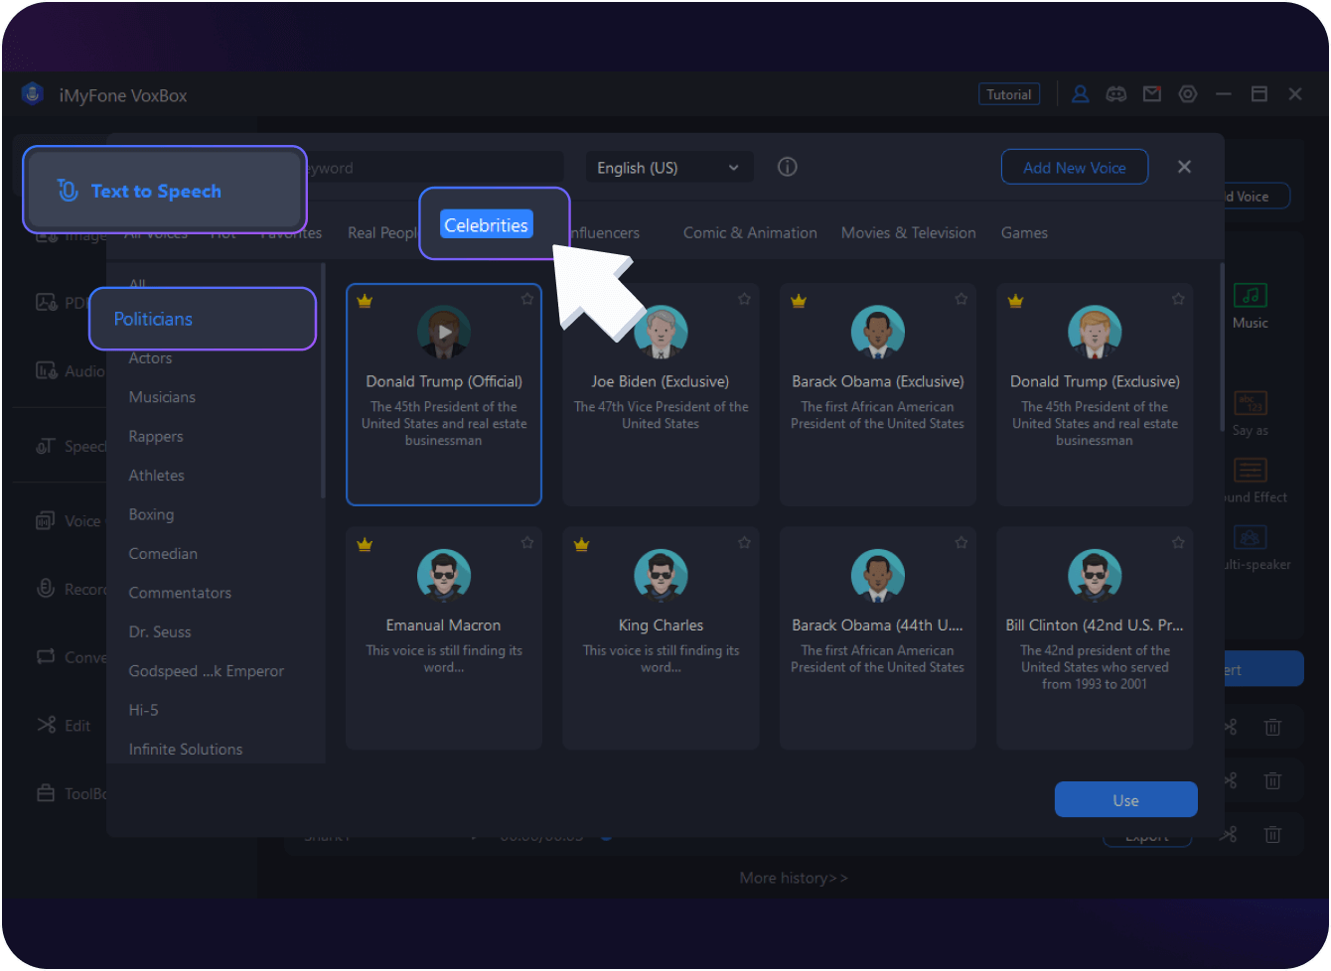Screen dimensions: 1331x971
Task: Select the Musicians category
Action: coord(162,397)
